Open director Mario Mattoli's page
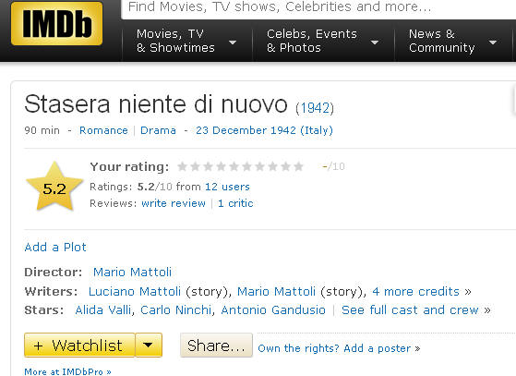 click(x=132, y=272)
